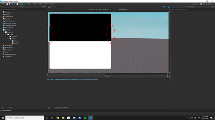
Task: Click the share icon in the top right
Action: [203, 4]
